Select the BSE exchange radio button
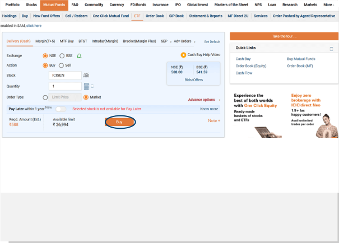The image size is (339, 243). (x=62, y=56)
